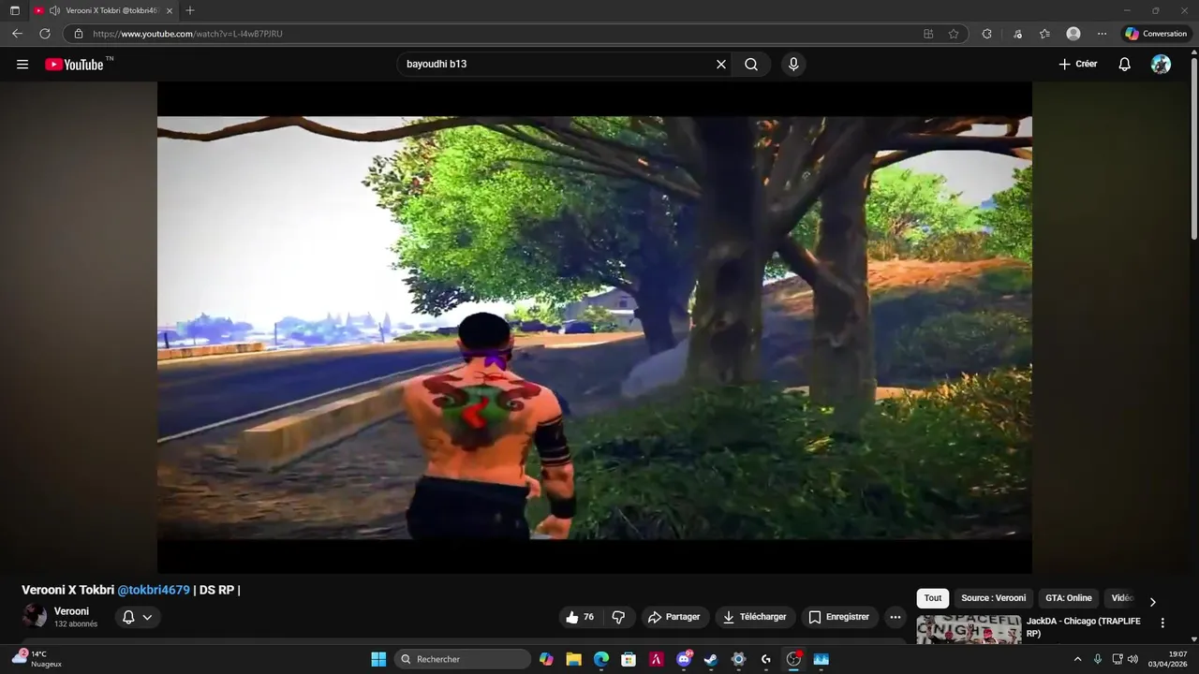Pause the video by clicking the player

595,328
